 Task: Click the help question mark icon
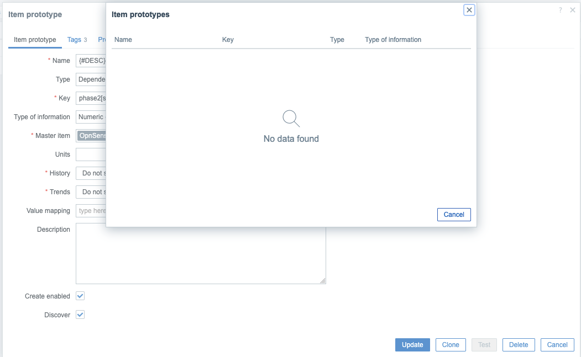click(560, 10)
